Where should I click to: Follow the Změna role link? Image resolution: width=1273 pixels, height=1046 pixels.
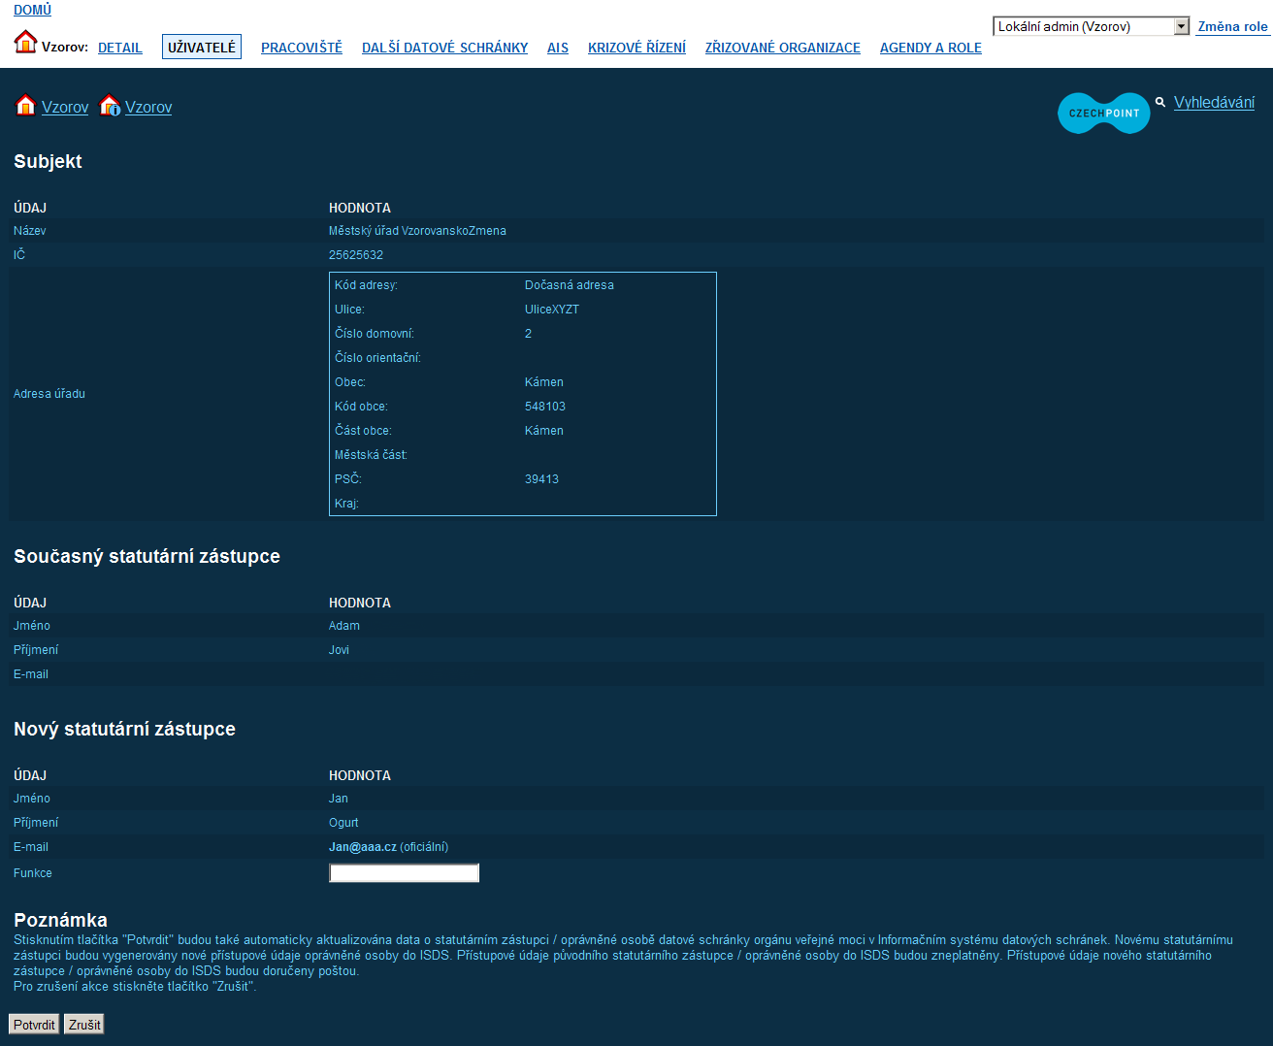[x=1232, y=26]
